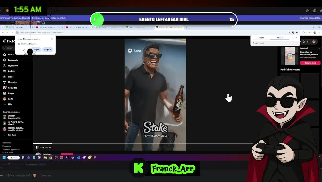Click the TikTok logo
Screen dimensions: 322x182
9,41
